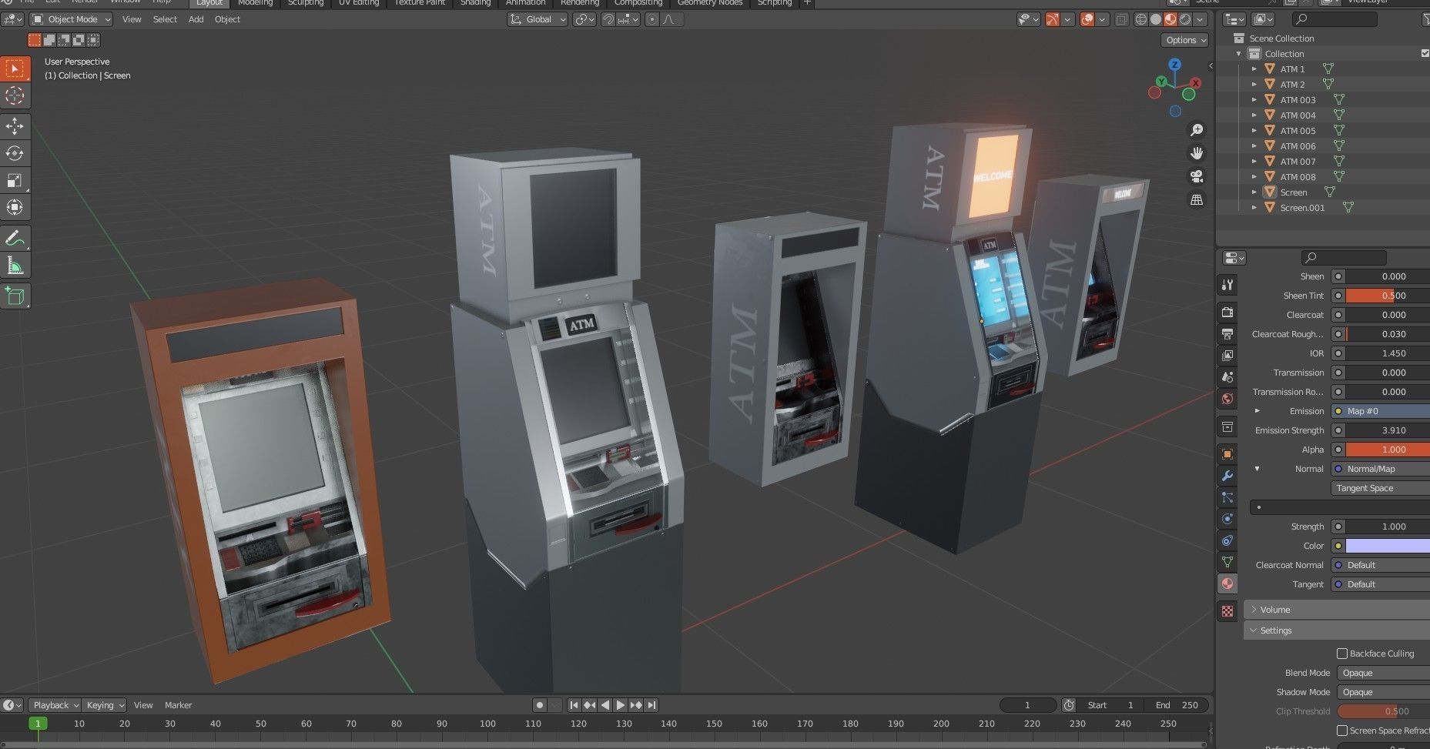Select the Add Cube tool

(15, 296)
